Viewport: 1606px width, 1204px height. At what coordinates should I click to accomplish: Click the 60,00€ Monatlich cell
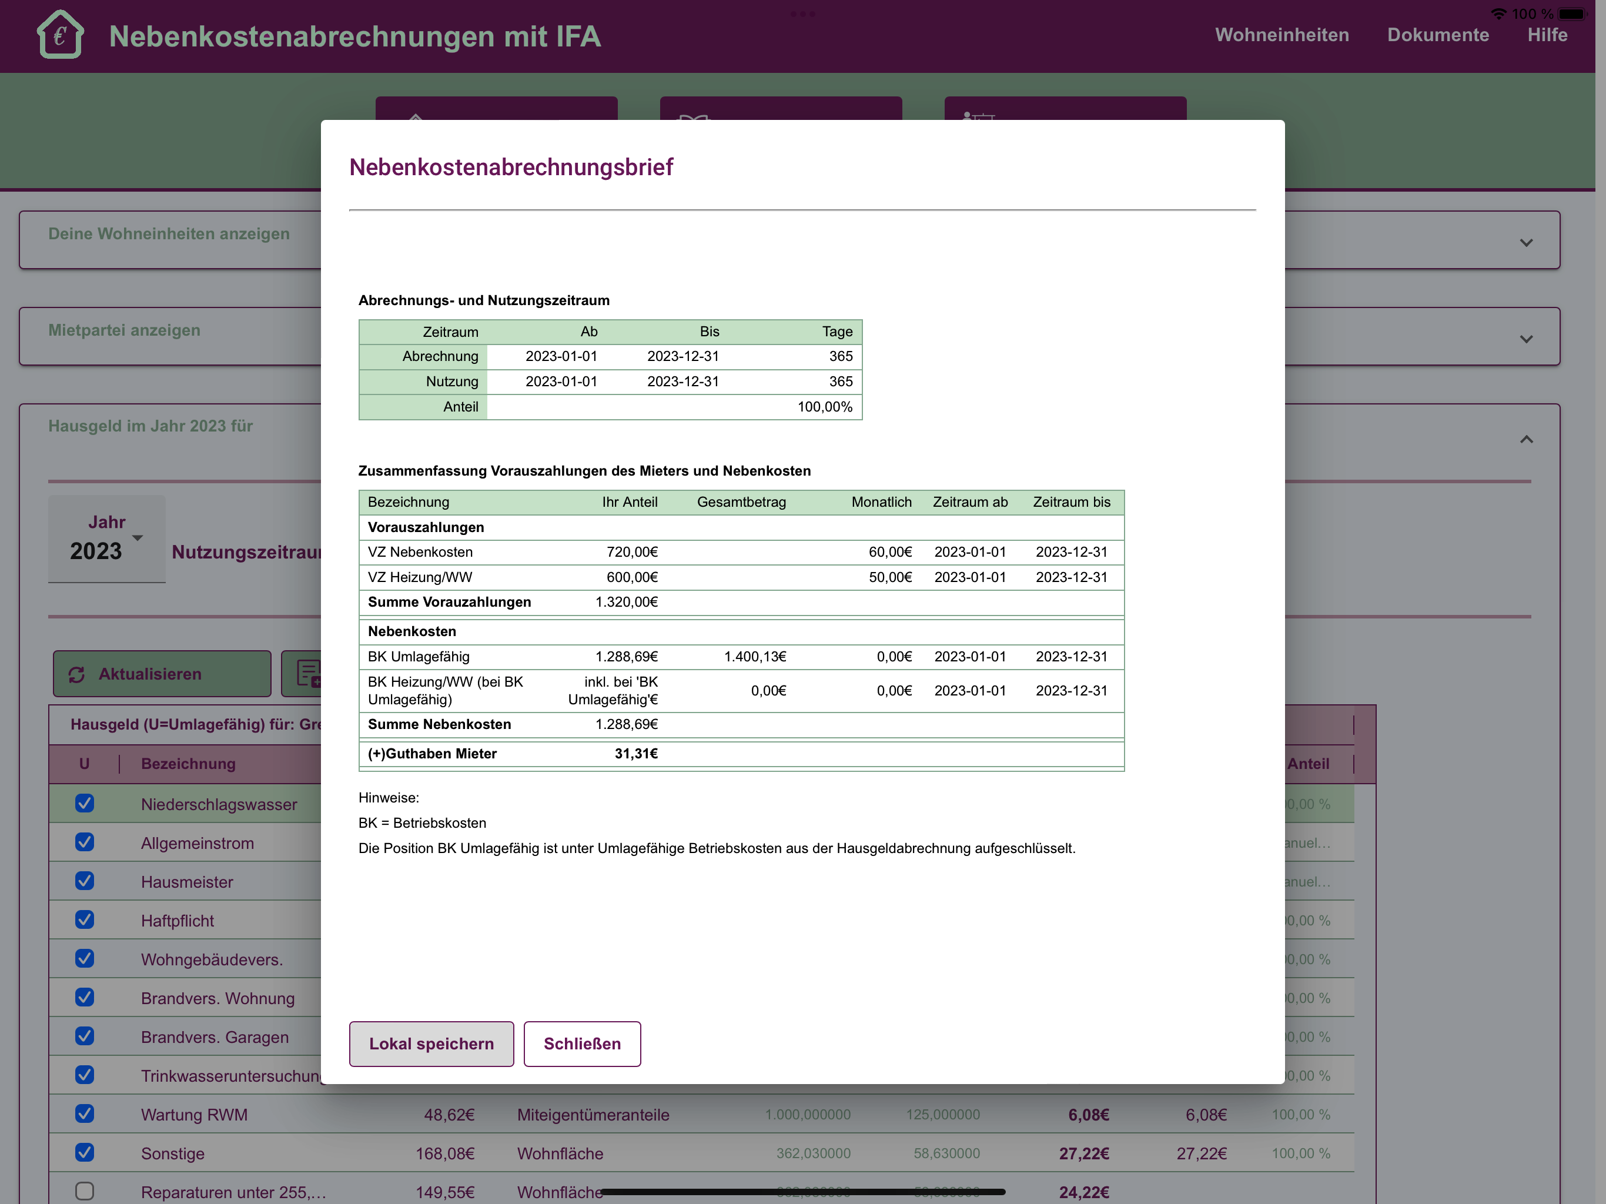click(890, 552)
